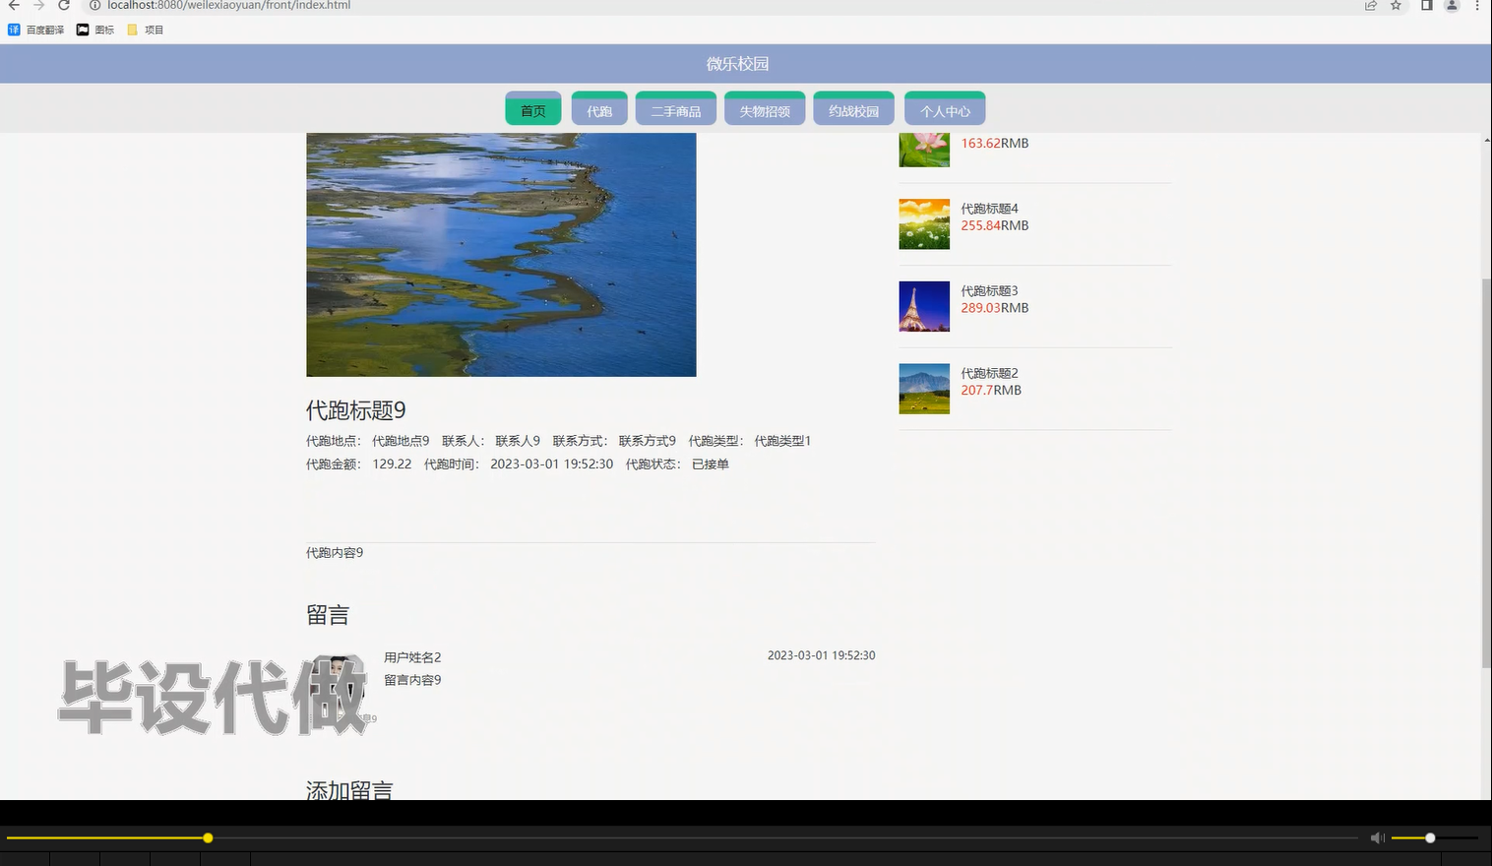This screenshot has width=1492, height=866.
Task: Open the 百度翻译 bookmark
Action: [x=35, y=29]
